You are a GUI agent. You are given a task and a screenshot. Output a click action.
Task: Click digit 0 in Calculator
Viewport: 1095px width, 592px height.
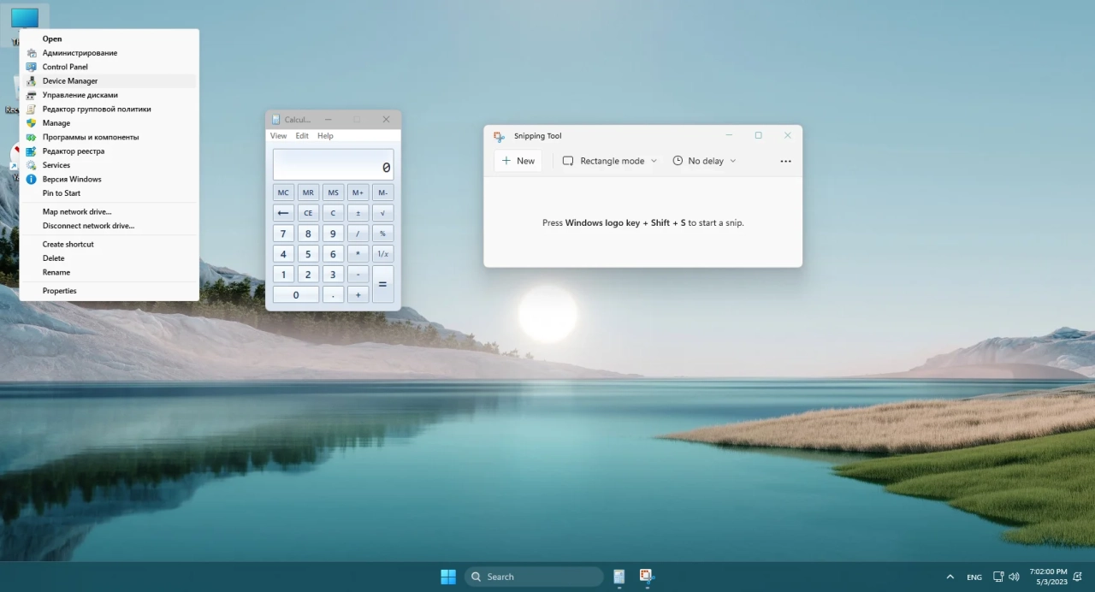click(x=296, y=295)
